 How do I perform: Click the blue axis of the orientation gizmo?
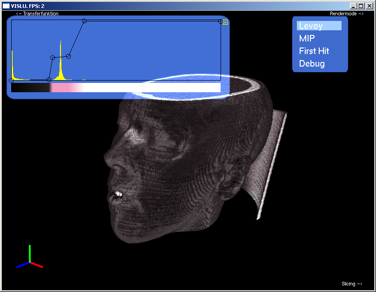point(22,265)
